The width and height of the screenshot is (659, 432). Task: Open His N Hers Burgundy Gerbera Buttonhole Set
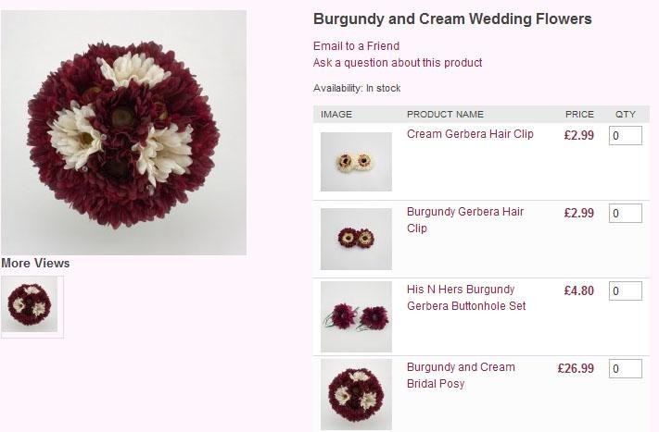[x=466, y=298]
